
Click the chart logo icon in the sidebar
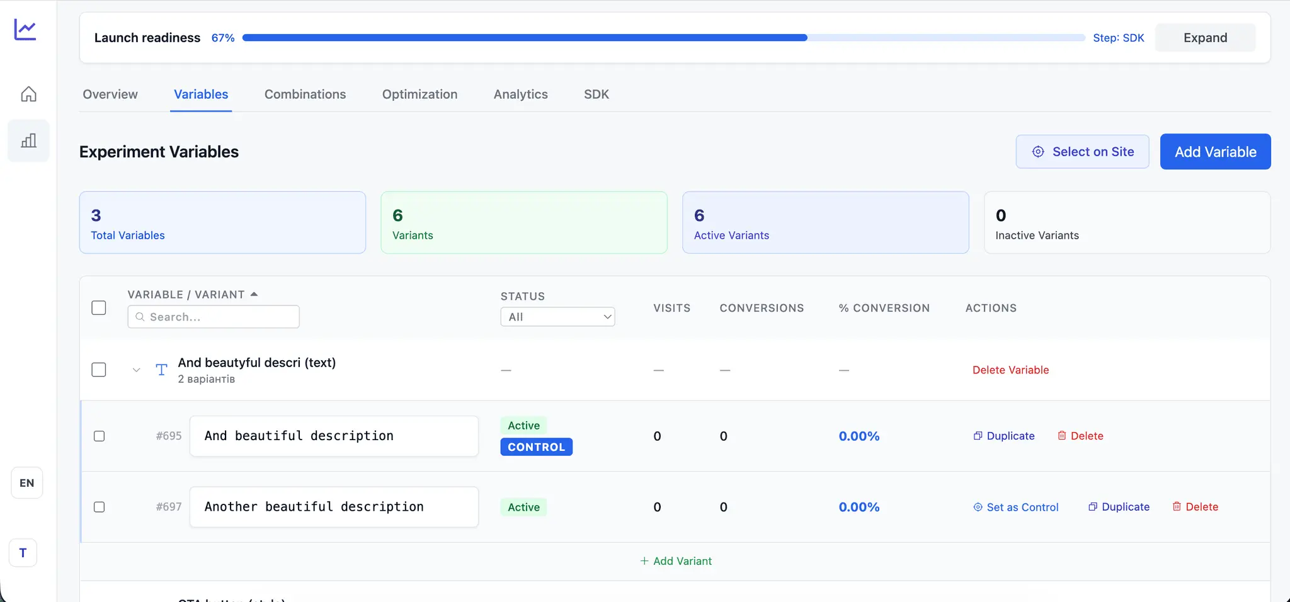[25, 30]
